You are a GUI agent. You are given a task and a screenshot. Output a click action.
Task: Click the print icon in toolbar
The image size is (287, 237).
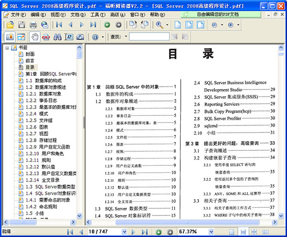point(32,24)
